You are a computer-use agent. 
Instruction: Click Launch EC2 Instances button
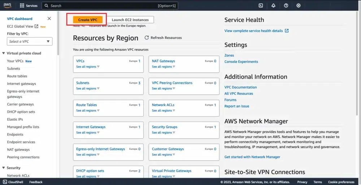click(x=130, y=20)
